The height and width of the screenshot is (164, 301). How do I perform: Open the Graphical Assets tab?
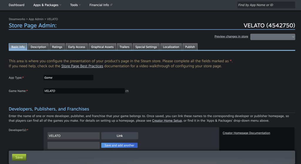tap(102, 47)
